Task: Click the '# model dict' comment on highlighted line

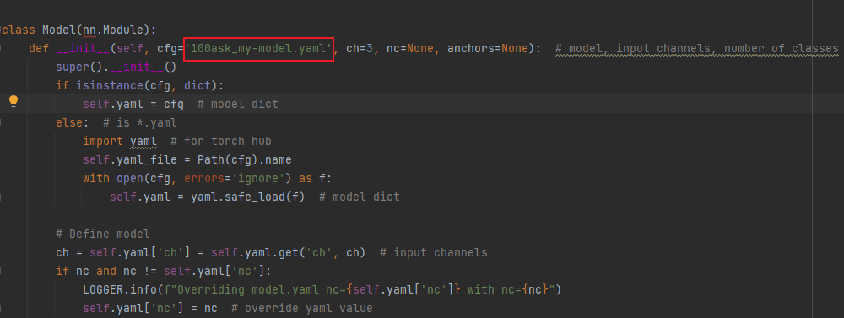Action: pos(237,104)
